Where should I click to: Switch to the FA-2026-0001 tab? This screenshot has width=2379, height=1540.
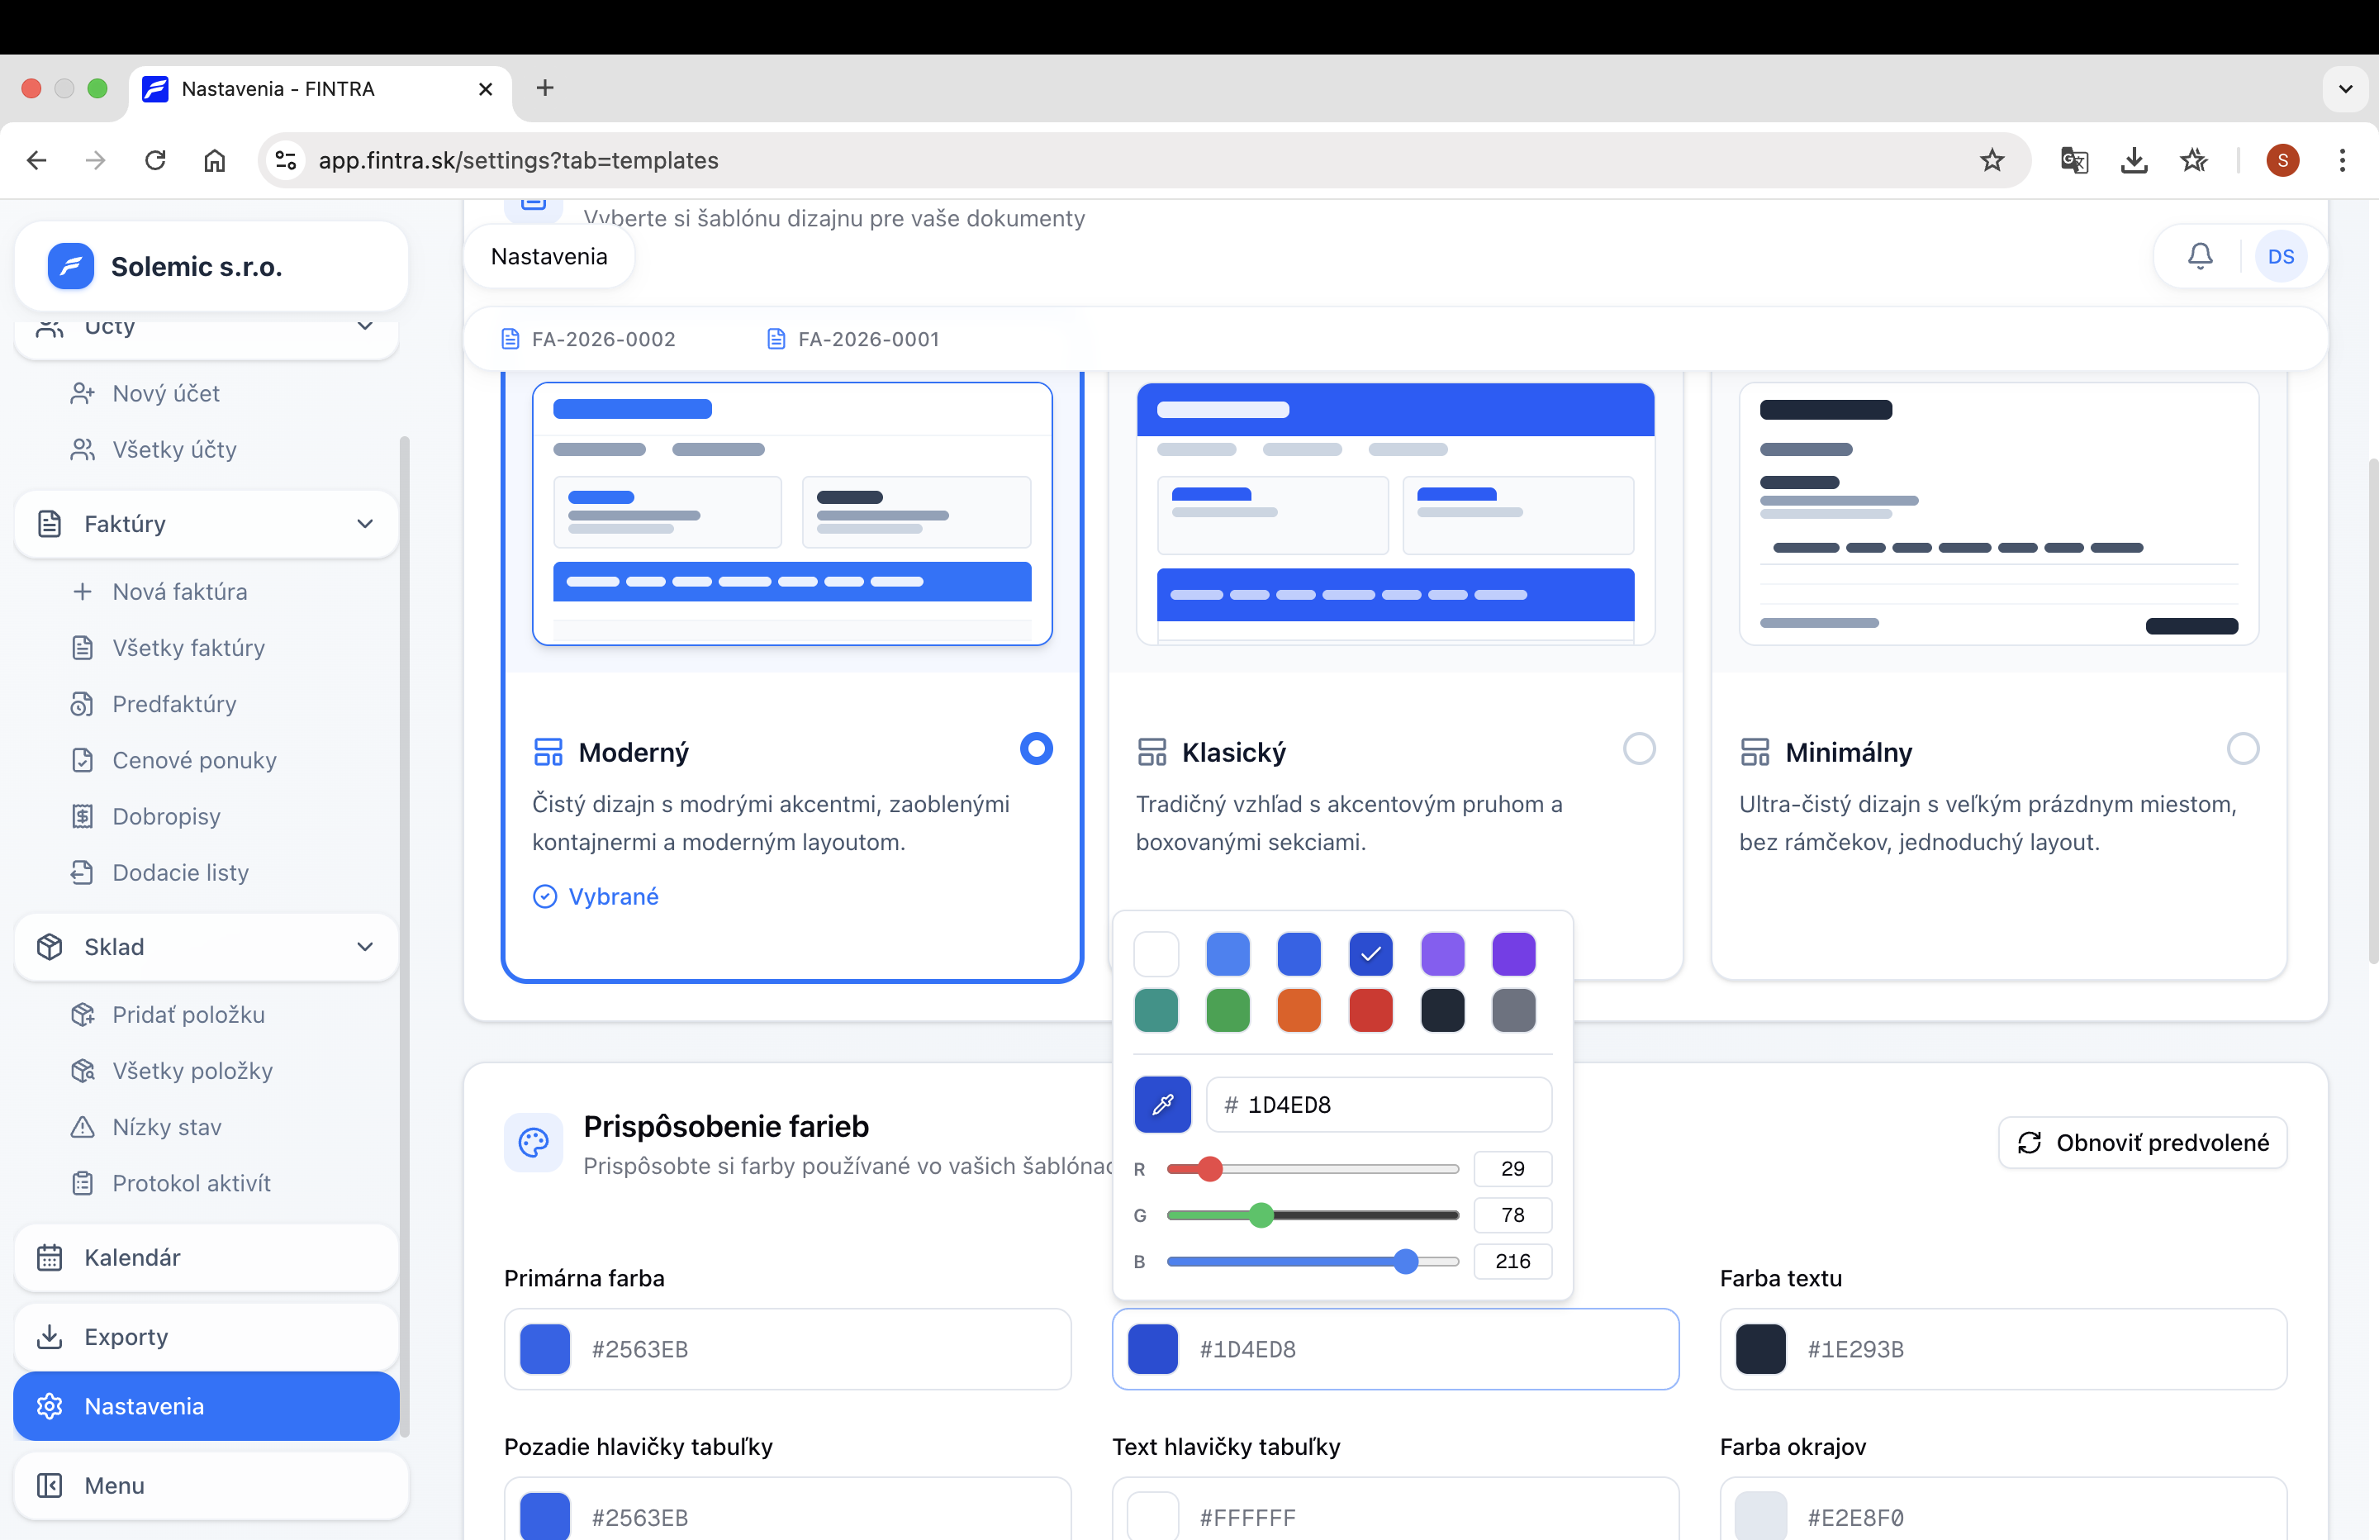click(x=867, y=339)
